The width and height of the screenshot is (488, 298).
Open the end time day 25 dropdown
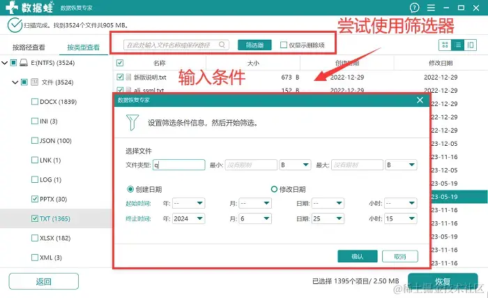pyautogui.click(x=328, y=218)
